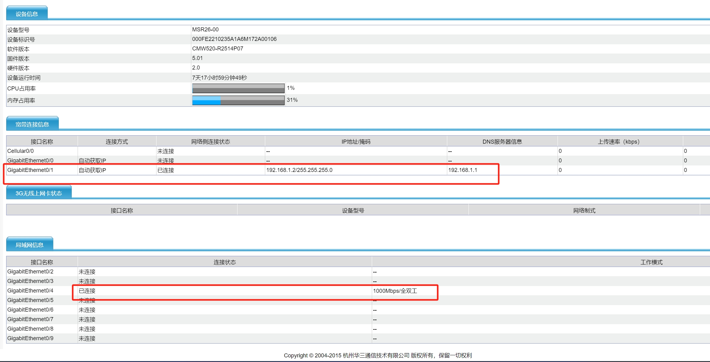The width and height of the screenshot is (710, 362).
Task: Click the 内存占用率 progress bar
Action: tap(238, 100)
